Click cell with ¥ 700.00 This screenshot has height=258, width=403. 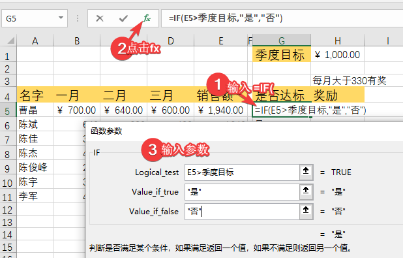point(76,110)
